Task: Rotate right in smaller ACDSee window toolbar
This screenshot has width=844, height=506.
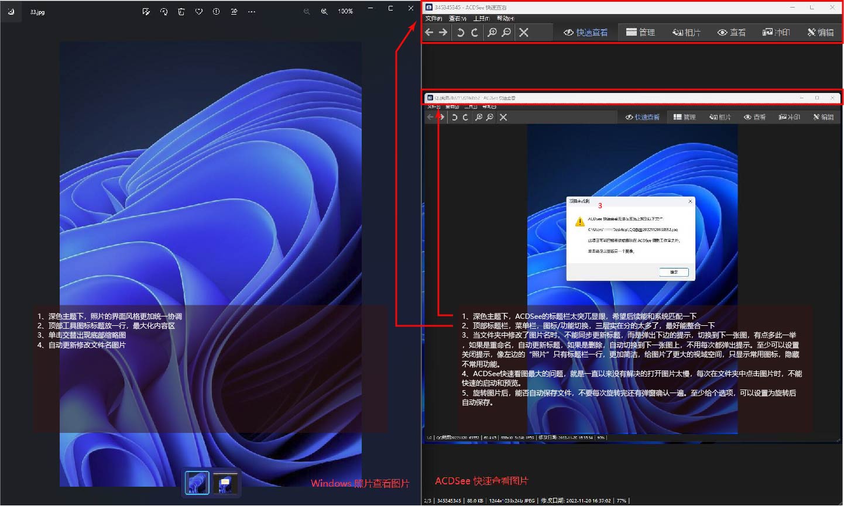Action: coord(465,118)
